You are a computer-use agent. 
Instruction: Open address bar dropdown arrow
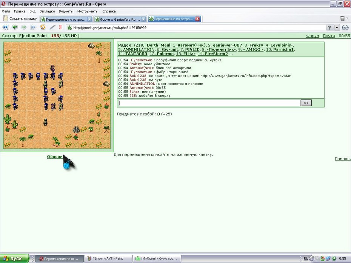click(336, 28)
